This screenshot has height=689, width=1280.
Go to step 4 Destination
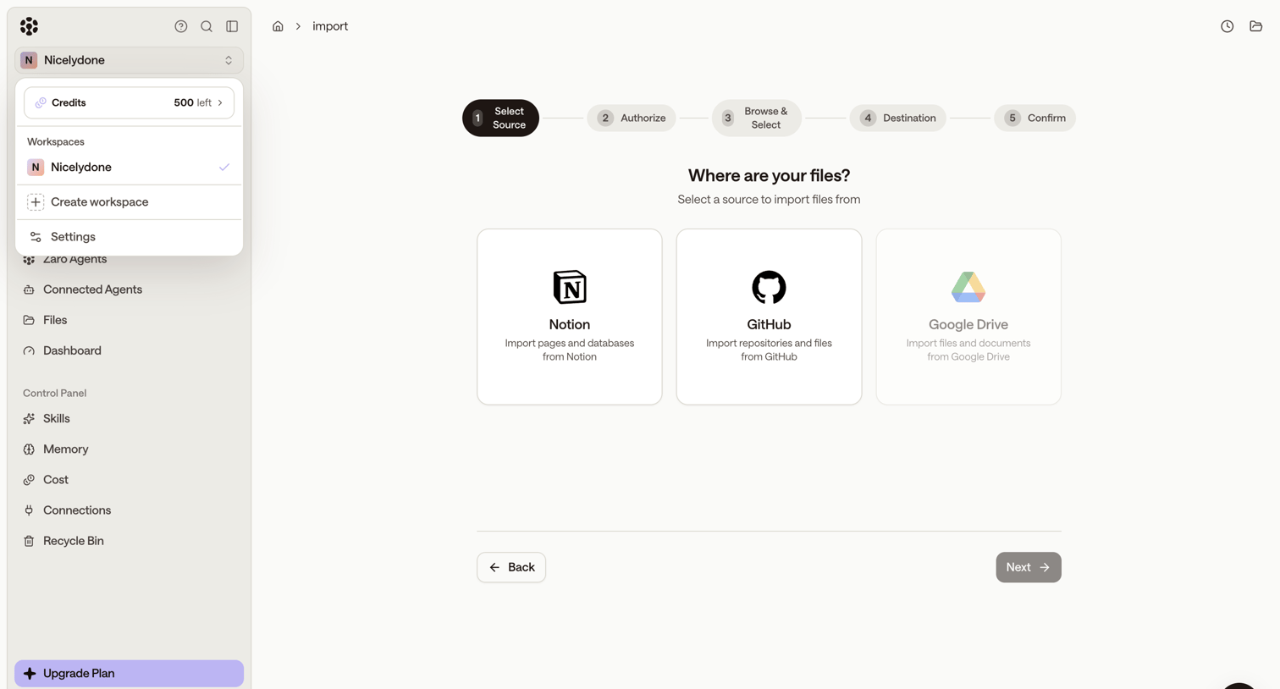coord(897,118)
